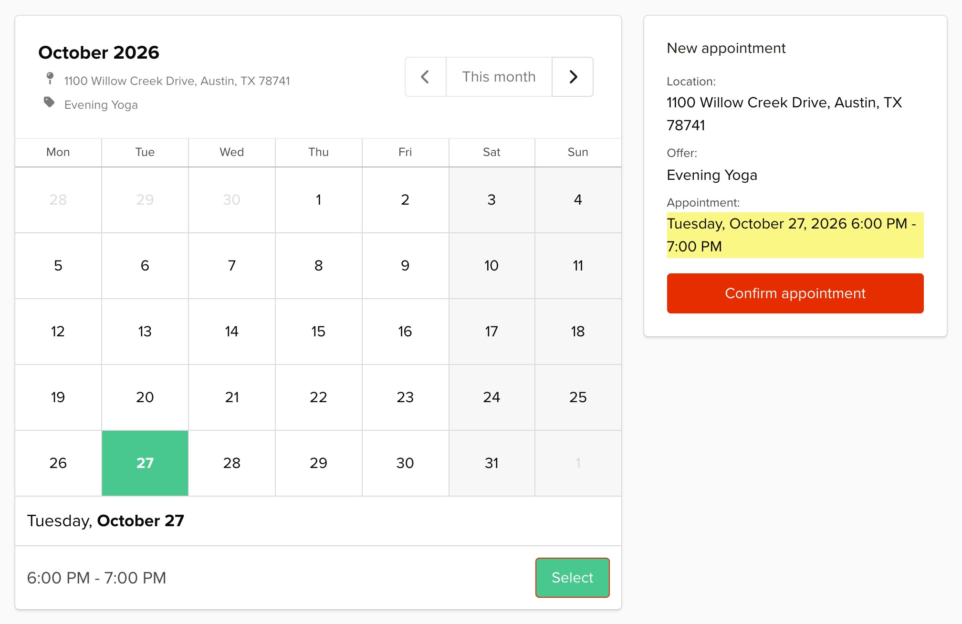Select Saturday October 3
The image size is (962, 624).
pos(491,200)
